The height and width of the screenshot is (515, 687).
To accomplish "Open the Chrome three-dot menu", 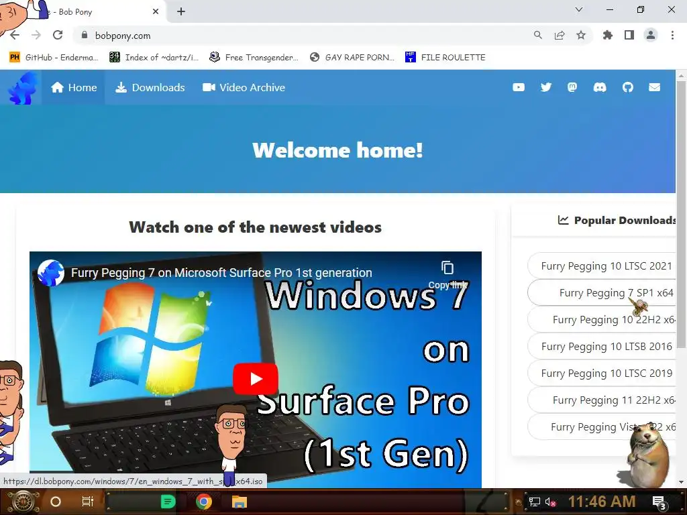I will [672, 35].
